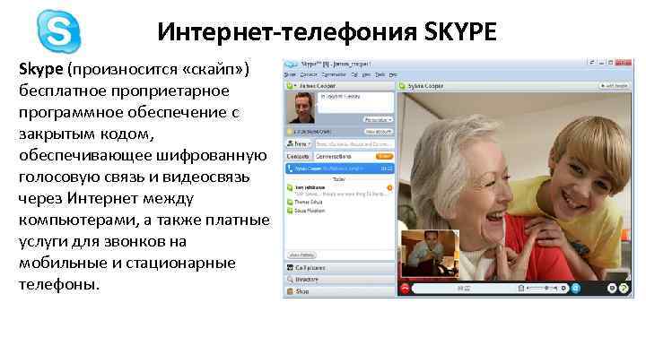Viewport: 646px width, 363px height.
Task: Expand the Directory section
Action: [340, 280]
